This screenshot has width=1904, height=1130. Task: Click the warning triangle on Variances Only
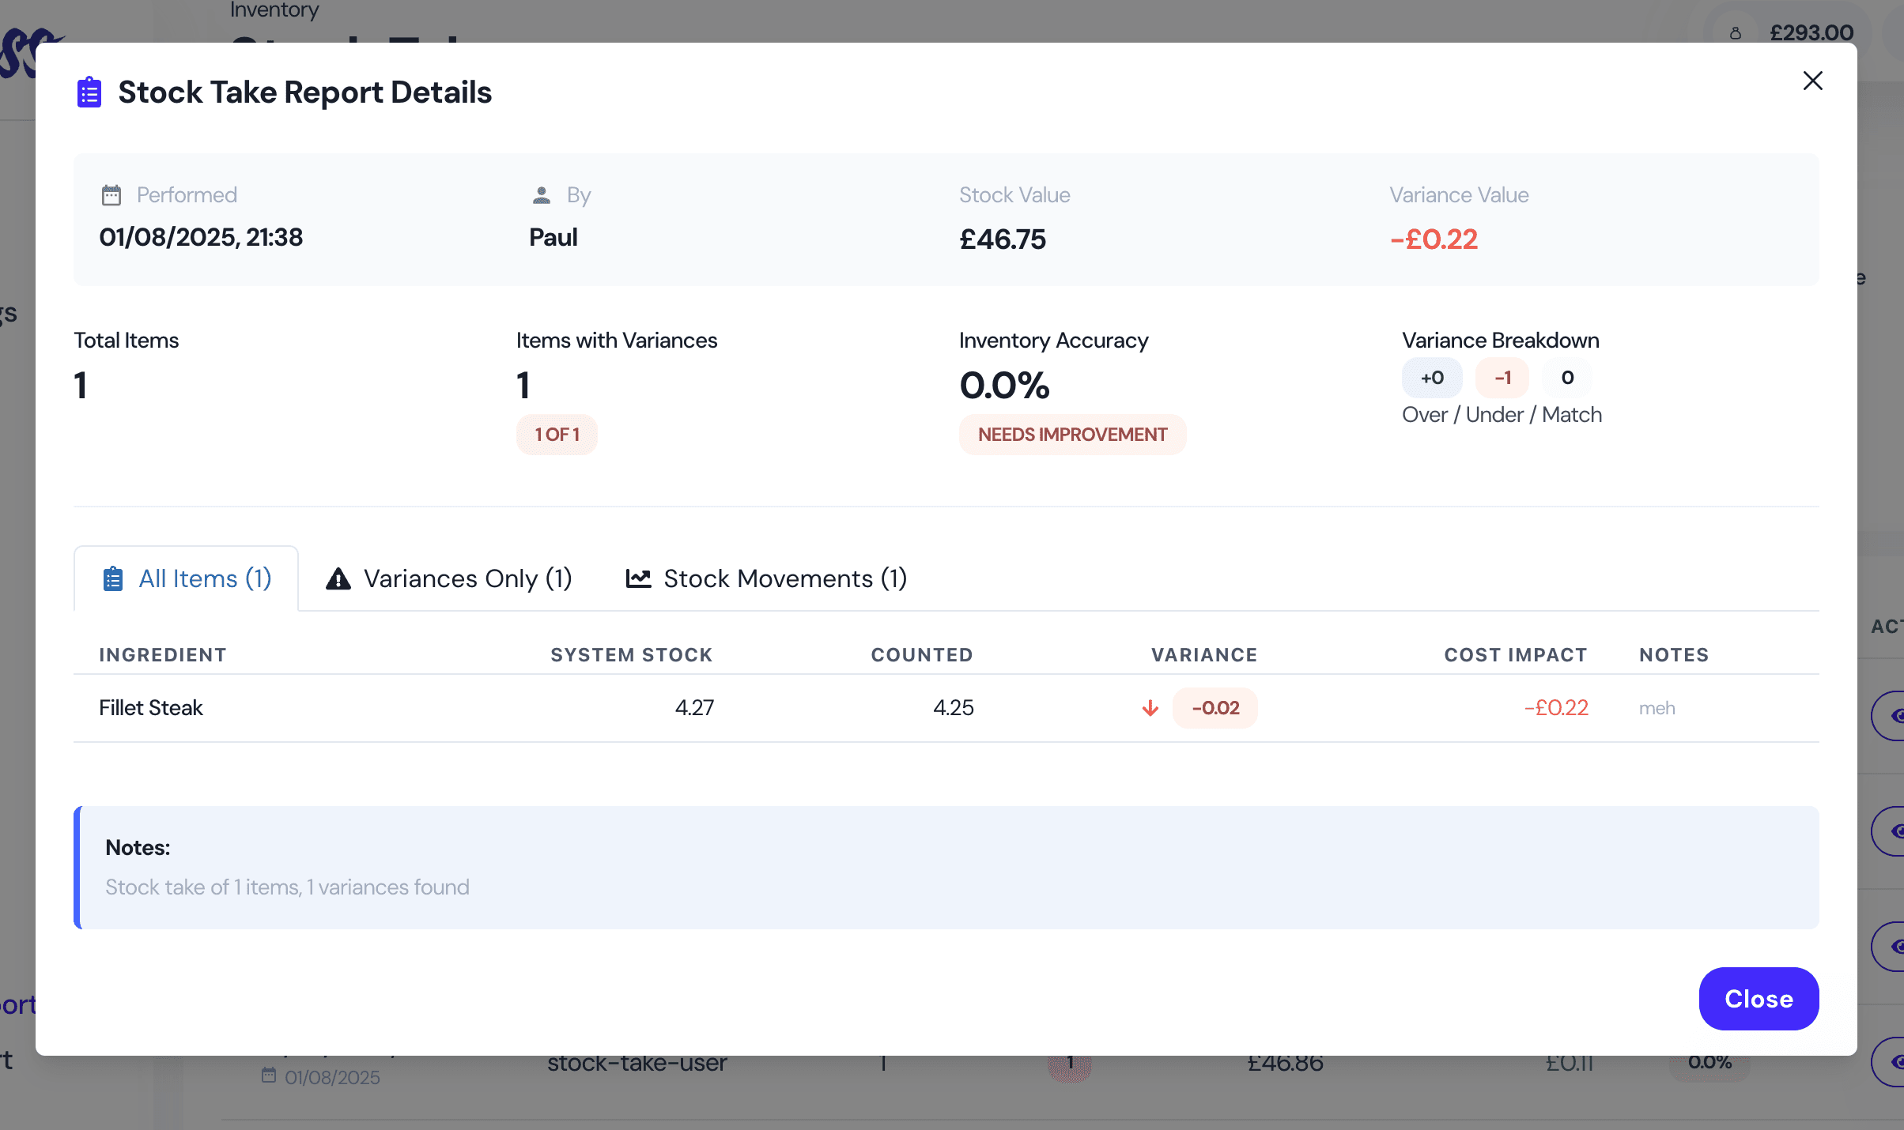[338, 579]
